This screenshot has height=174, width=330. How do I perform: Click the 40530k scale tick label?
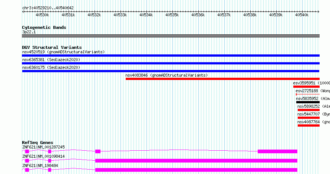(x=42, y=15)
